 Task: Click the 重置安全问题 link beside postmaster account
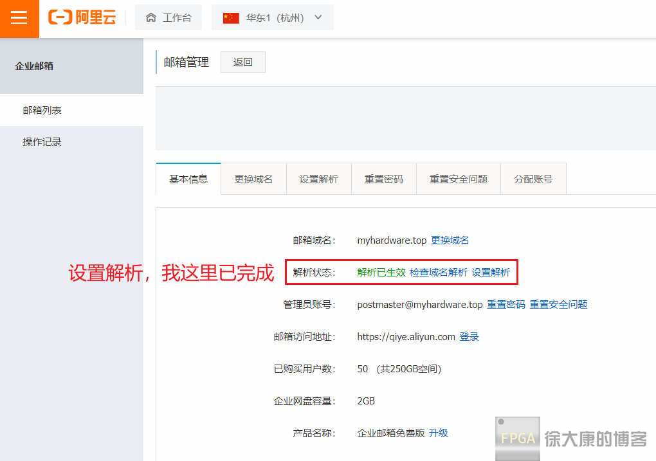click(558, 305)
